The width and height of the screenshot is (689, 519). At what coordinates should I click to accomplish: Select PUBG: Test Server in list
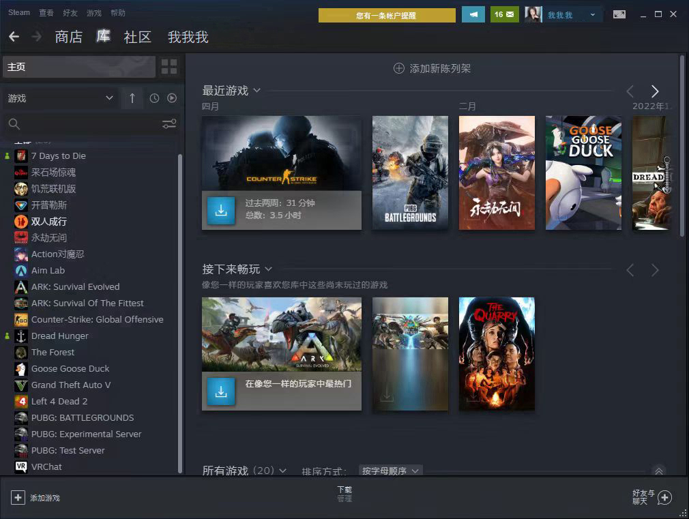68,450
